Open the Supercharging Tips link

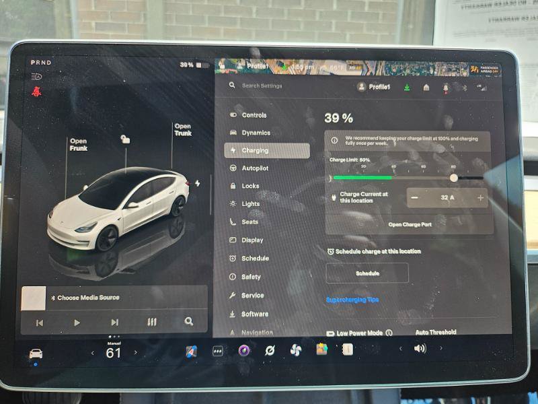click(x=352, y=300)
